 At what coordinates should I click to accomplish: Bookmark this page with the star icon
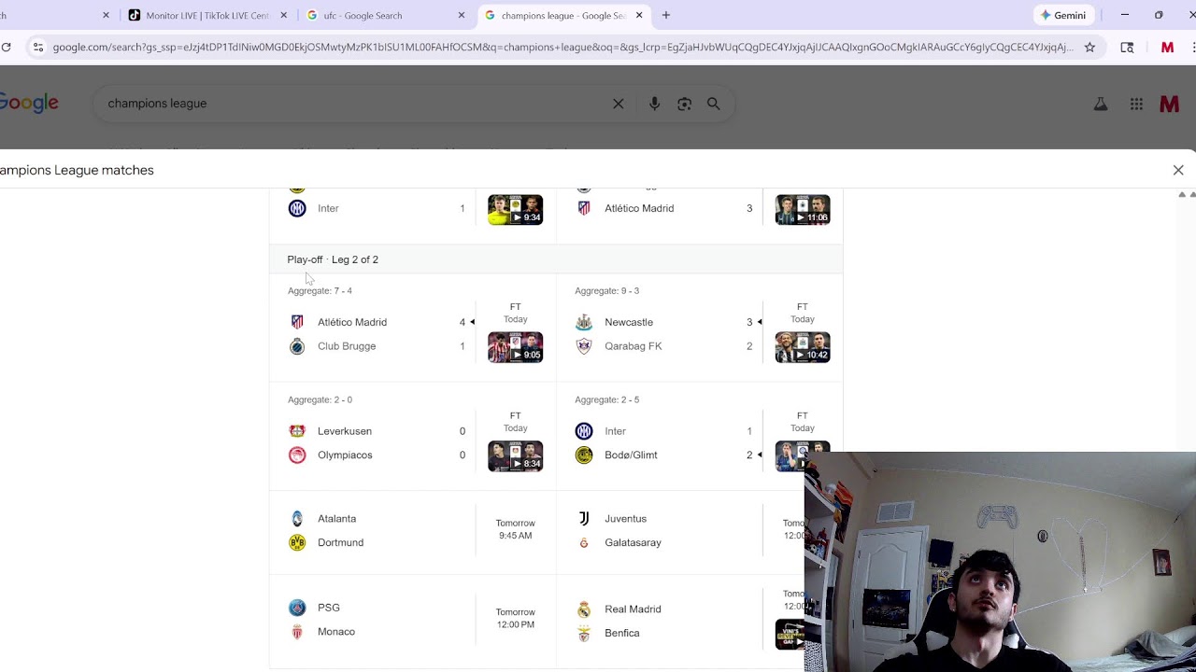(x=1089, y=47)
